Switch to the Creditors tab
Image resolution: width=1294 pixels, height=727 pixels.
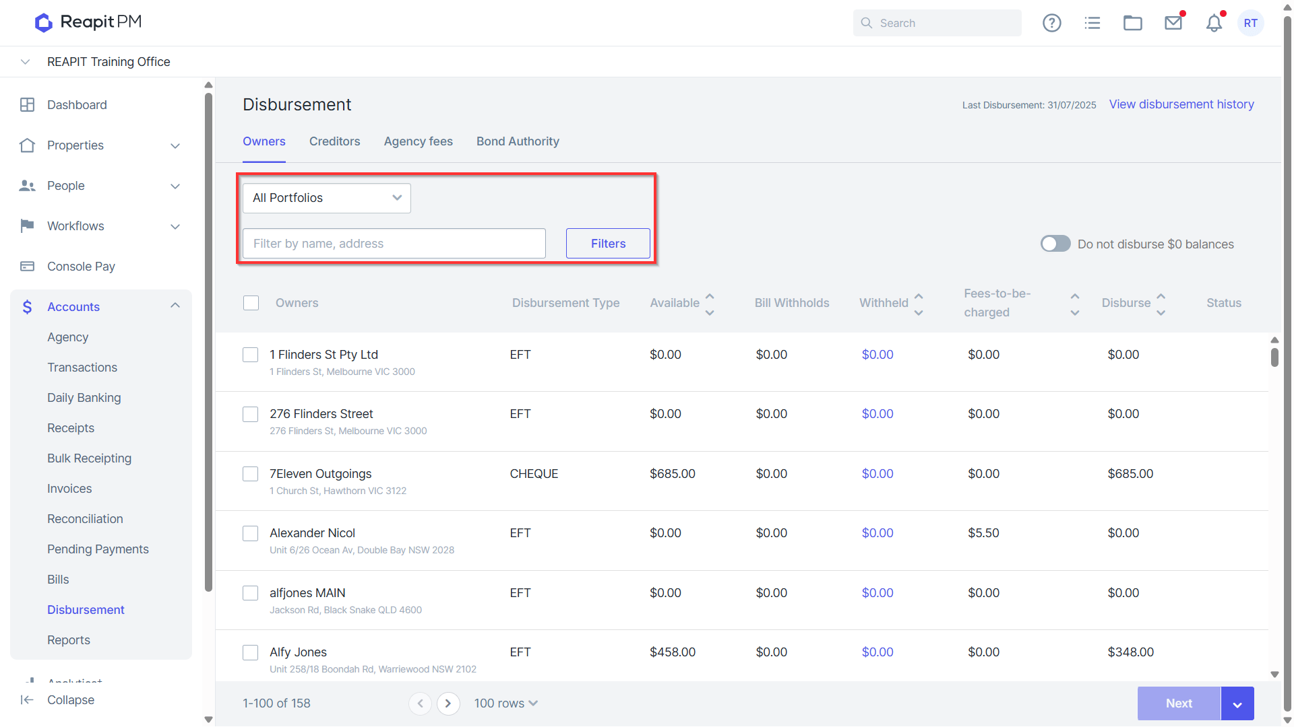tap(334, 141)
